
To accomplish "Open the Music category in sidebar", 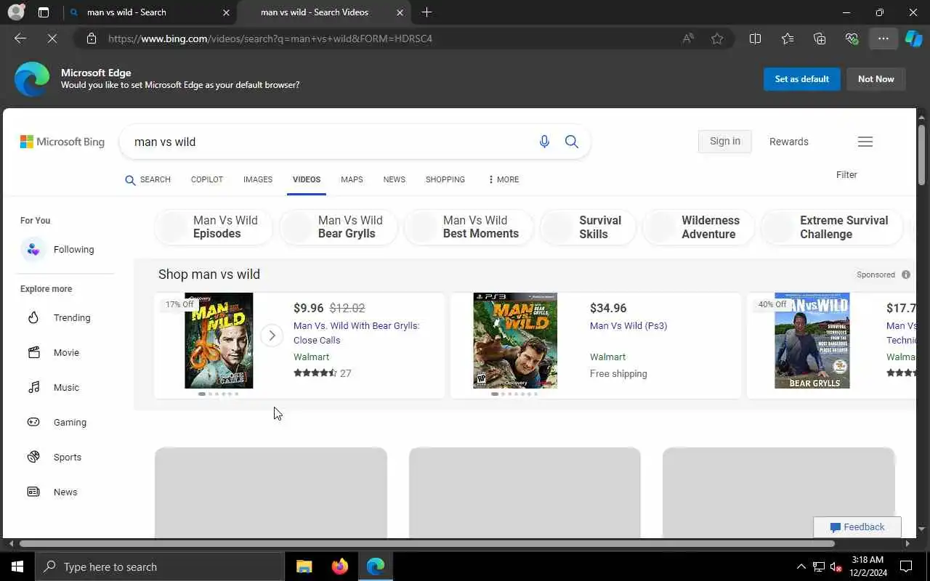I will [x=53, y=388].
